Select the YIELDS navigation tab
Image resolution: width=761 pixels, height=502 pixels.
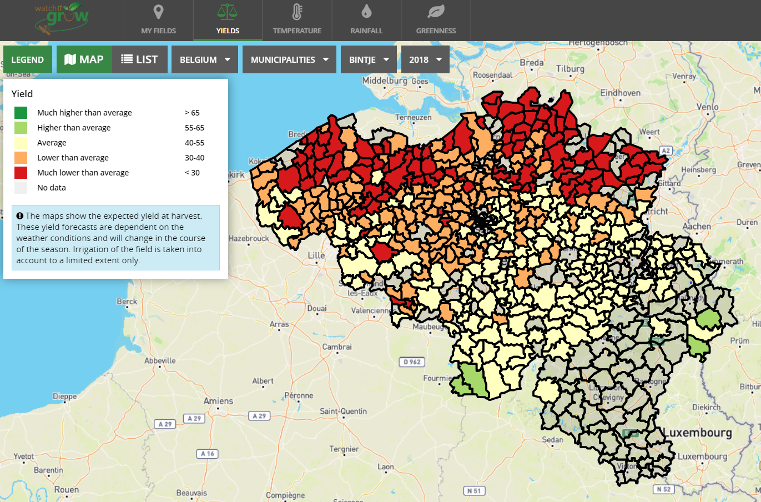pos(228,21)
